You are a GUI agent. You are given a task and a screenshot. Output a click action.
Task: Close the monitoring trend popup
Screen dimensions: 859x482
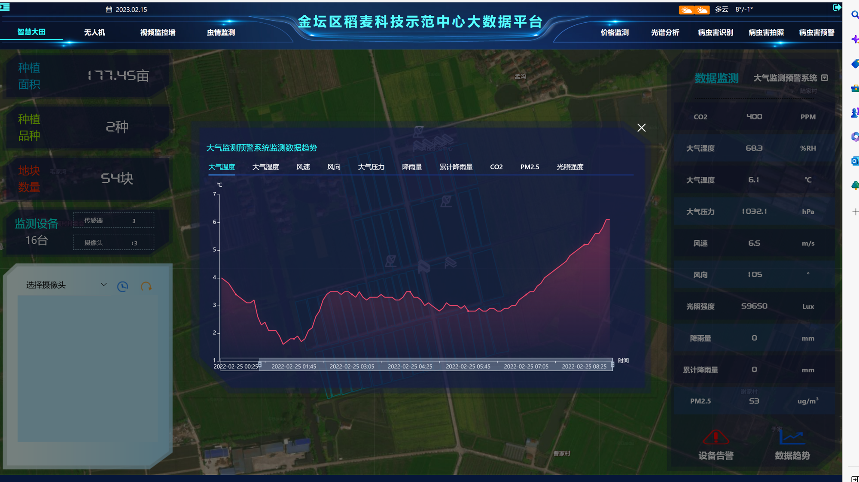pyautogui.click(x=641, y=127)
